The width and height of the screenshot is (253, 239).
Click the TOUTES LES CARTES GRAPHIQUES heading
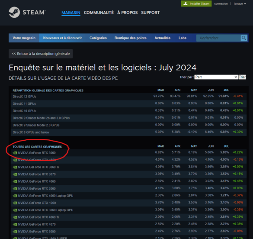(37, 147)
